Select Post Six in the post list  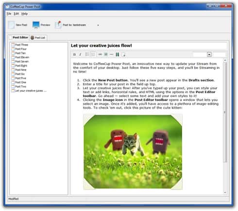pyautogui.click(x=18, y=74)
